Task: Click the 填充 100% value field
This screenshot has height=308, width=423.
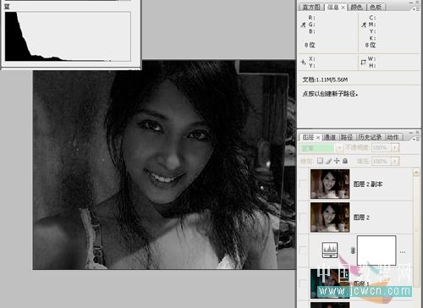Action: pyautogui.click(x=382, y=161)
